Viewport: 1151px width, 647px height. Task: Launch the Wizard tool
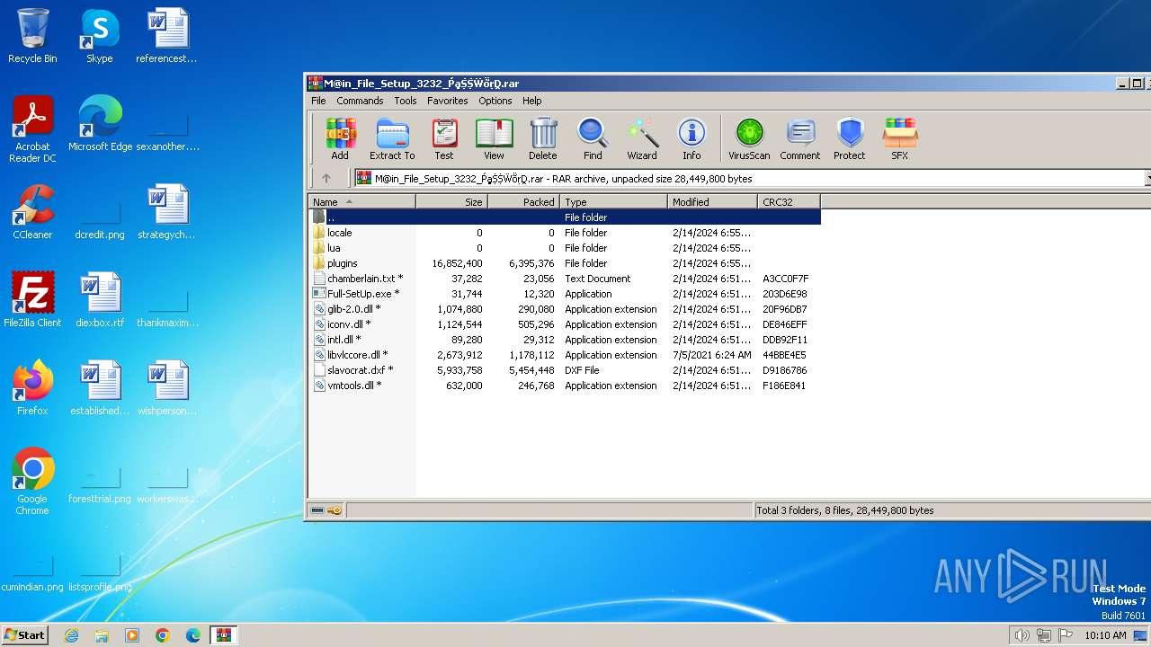(x=642, y=139)
